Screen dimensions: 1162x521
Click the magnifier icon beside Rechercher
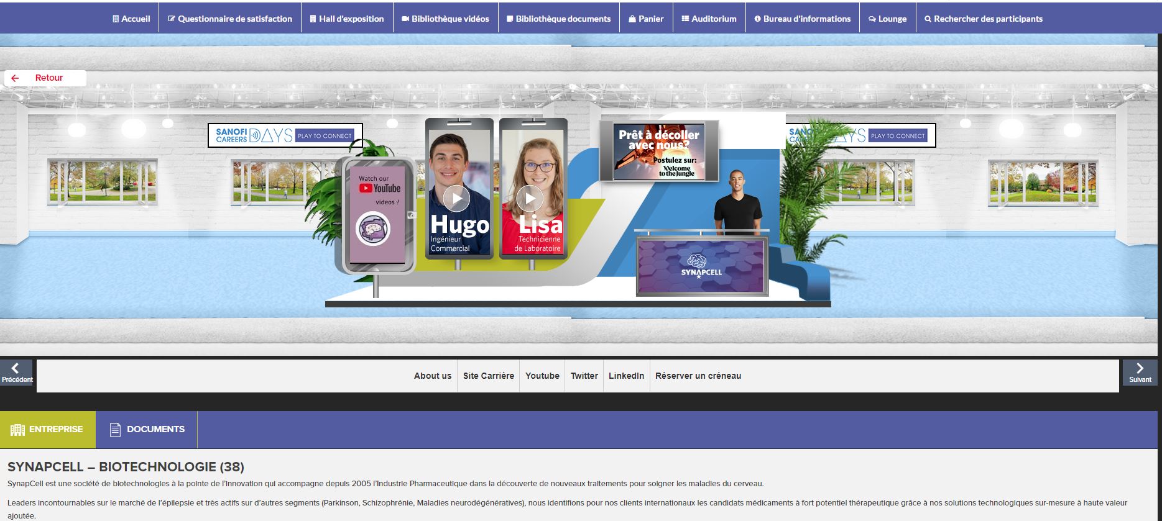928,19
